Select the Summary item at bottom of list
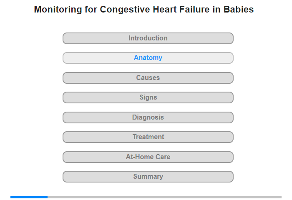Viewport: 292px width, 200px height. coord(148,177)
